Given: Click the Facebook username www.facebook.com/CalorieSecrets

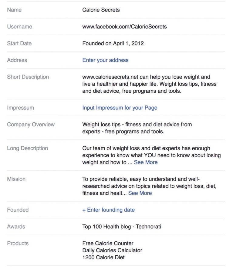Looking at the screenshot, I should coord(124,27).
